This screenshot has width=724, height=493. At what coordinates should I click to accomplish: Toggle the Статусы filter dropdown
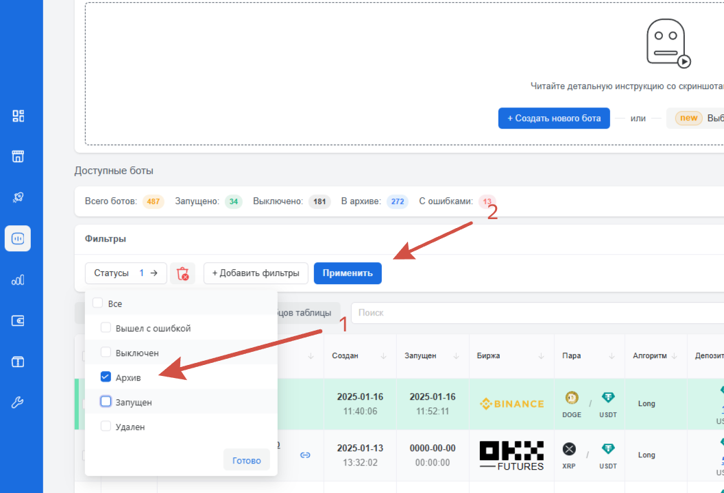(x=125, y=273)
